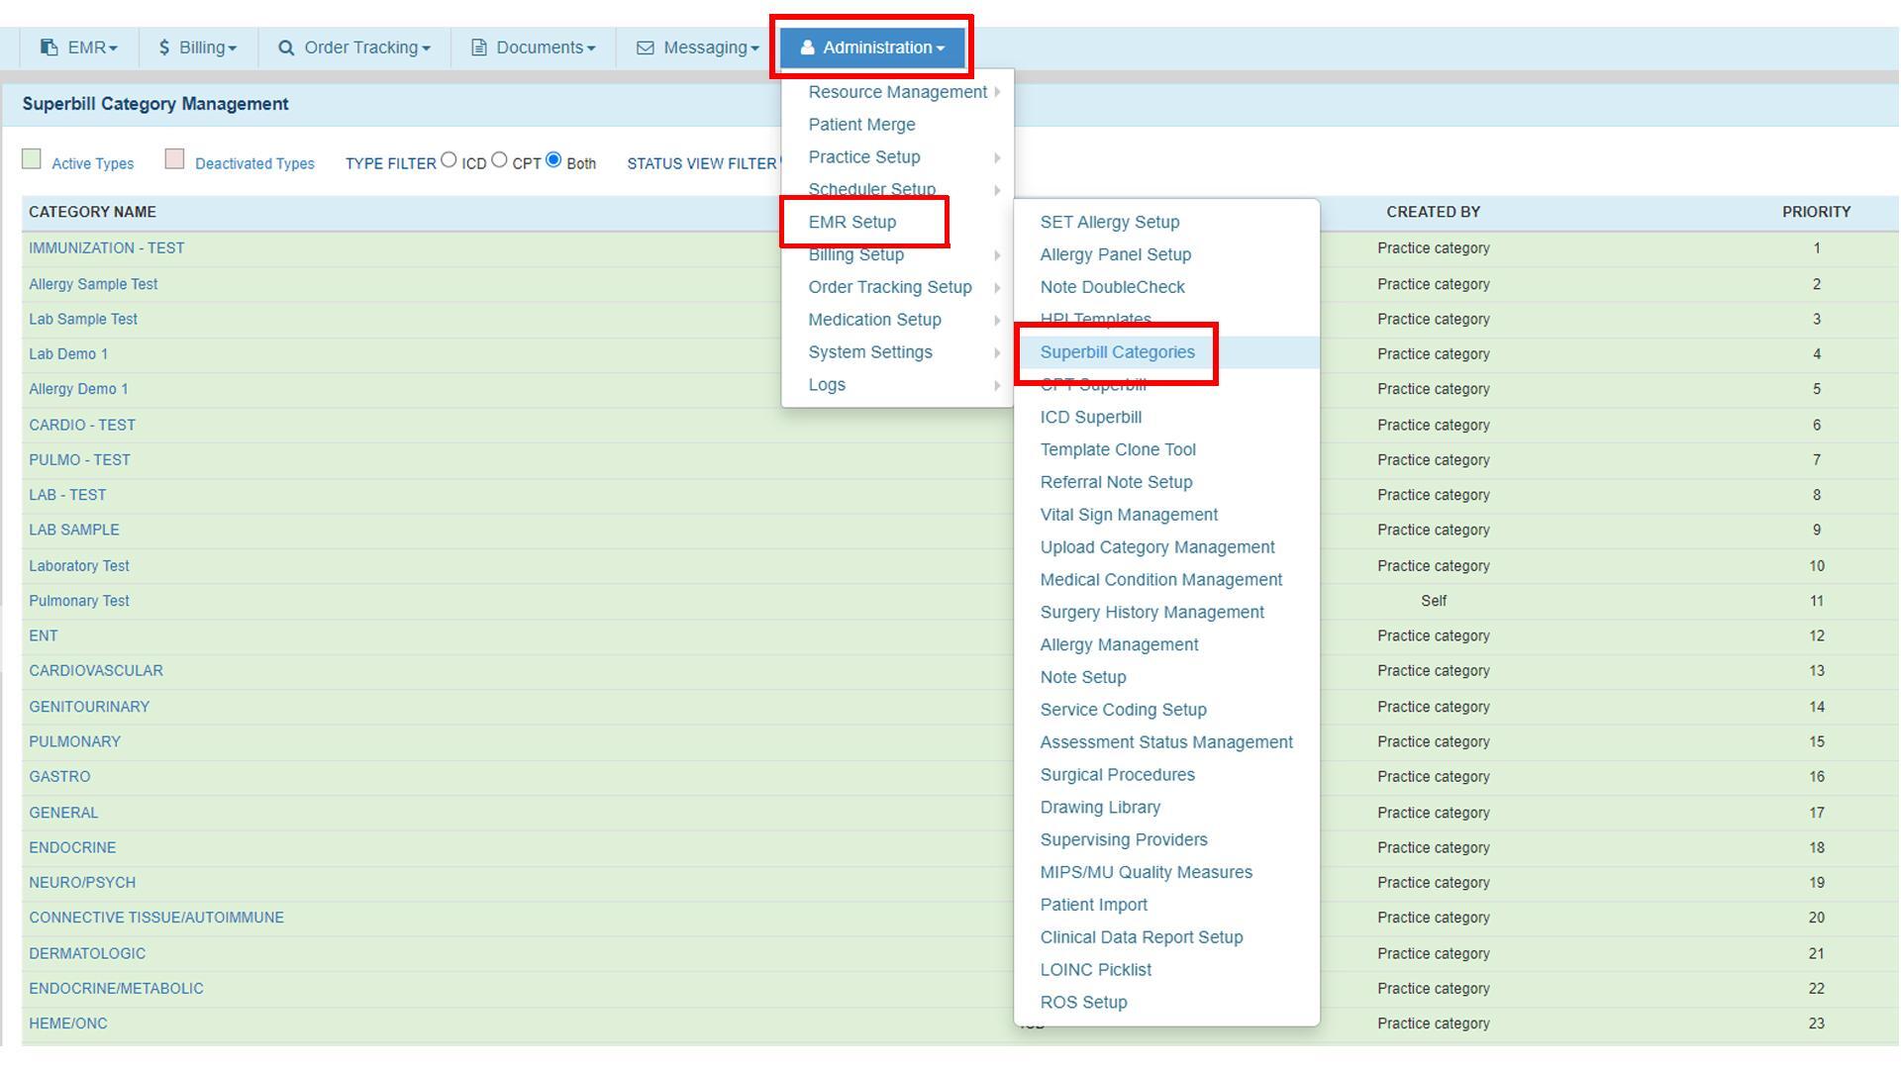Expand the Resource Management submenu arrow
1901x1069 pixels.
coord(997,92)
